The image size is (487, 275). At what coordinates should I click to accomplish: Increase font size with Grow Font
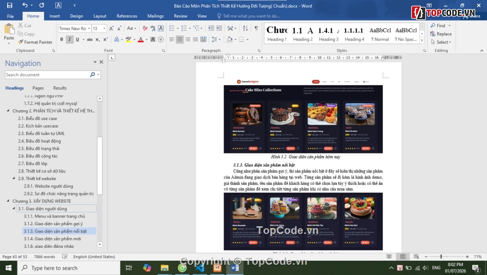[112, 28]
